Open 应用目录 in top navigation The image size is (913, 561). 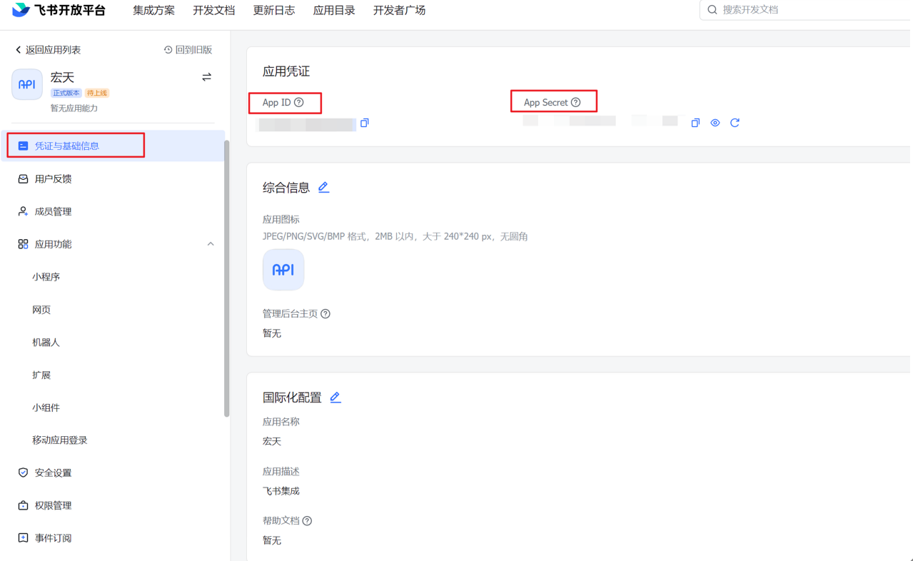(x=334, y=11)
